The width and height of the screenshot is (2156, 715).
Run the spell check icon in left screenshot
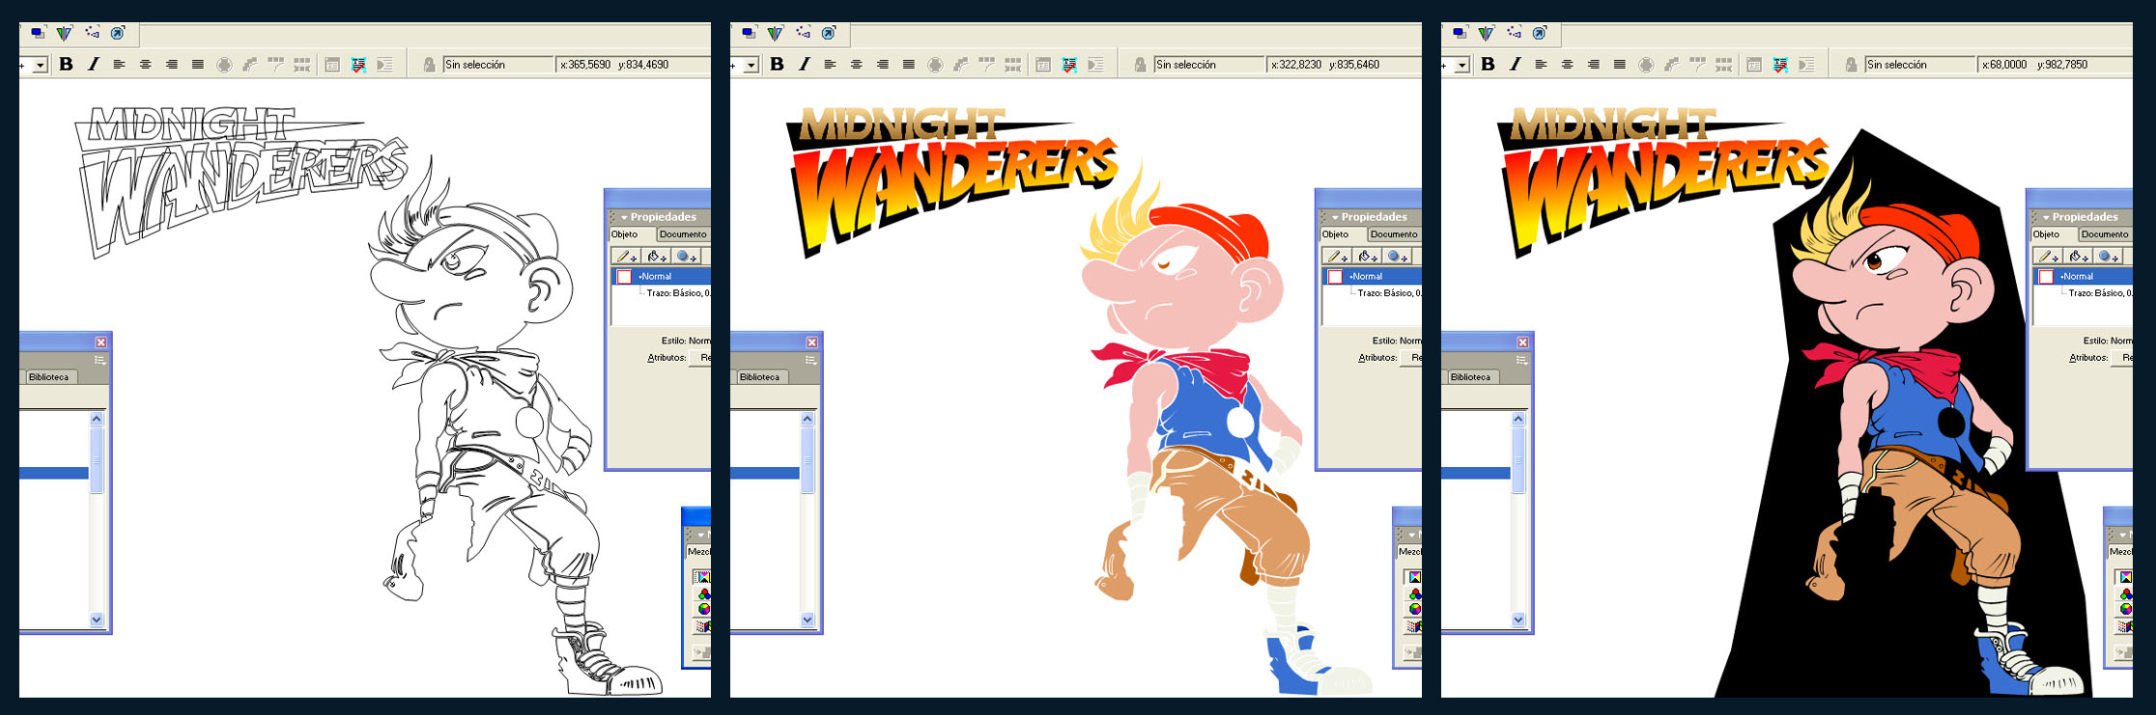tap(358, 65)
